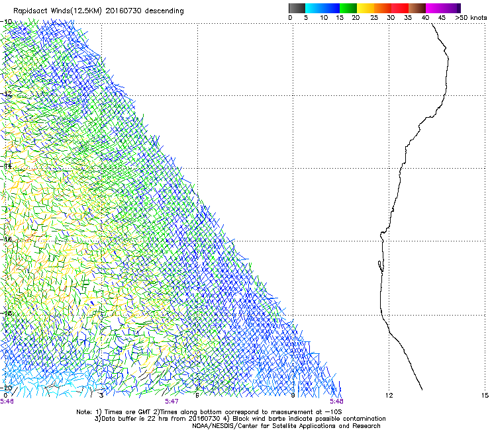Image resolution: width=490 pixels, height=430 pixels.
Task: Click the '25' legend scale label
Action: (374, 18)
